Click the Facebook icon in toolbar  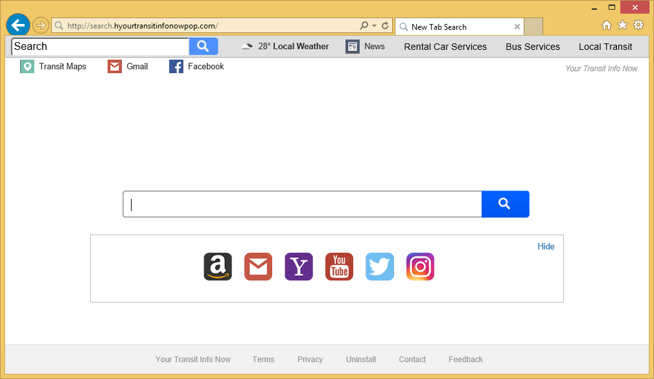[176, 66]
